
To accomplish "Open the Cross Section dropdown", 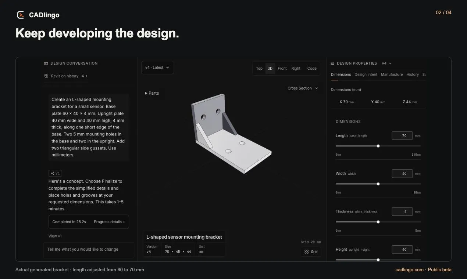I will point(303,88).
